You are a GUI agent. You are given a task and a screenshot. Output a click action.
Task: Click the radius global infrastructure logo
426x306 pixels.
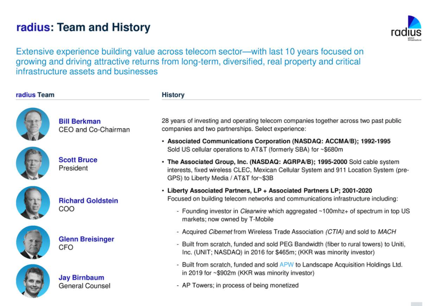tap(406, 28)
